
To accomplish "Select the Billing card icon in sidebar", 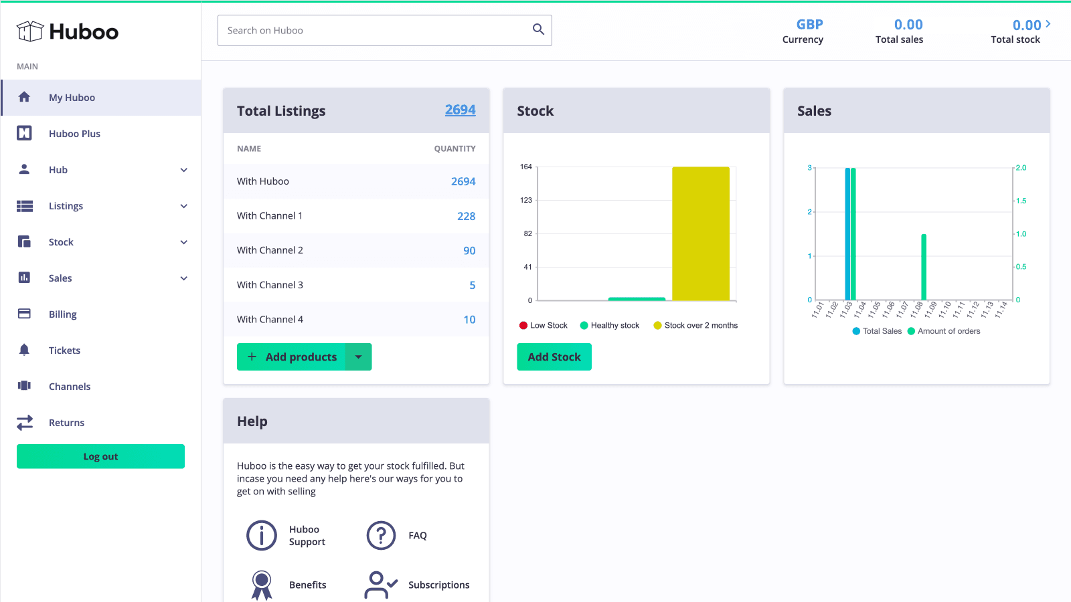I will pos(24,314).
